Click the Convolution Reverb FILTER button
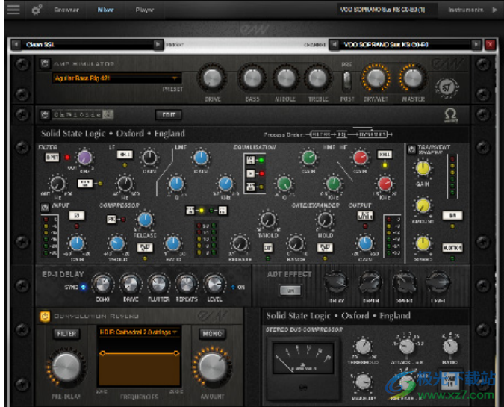This screenshot has width=504, height=407. click(66, 334)
